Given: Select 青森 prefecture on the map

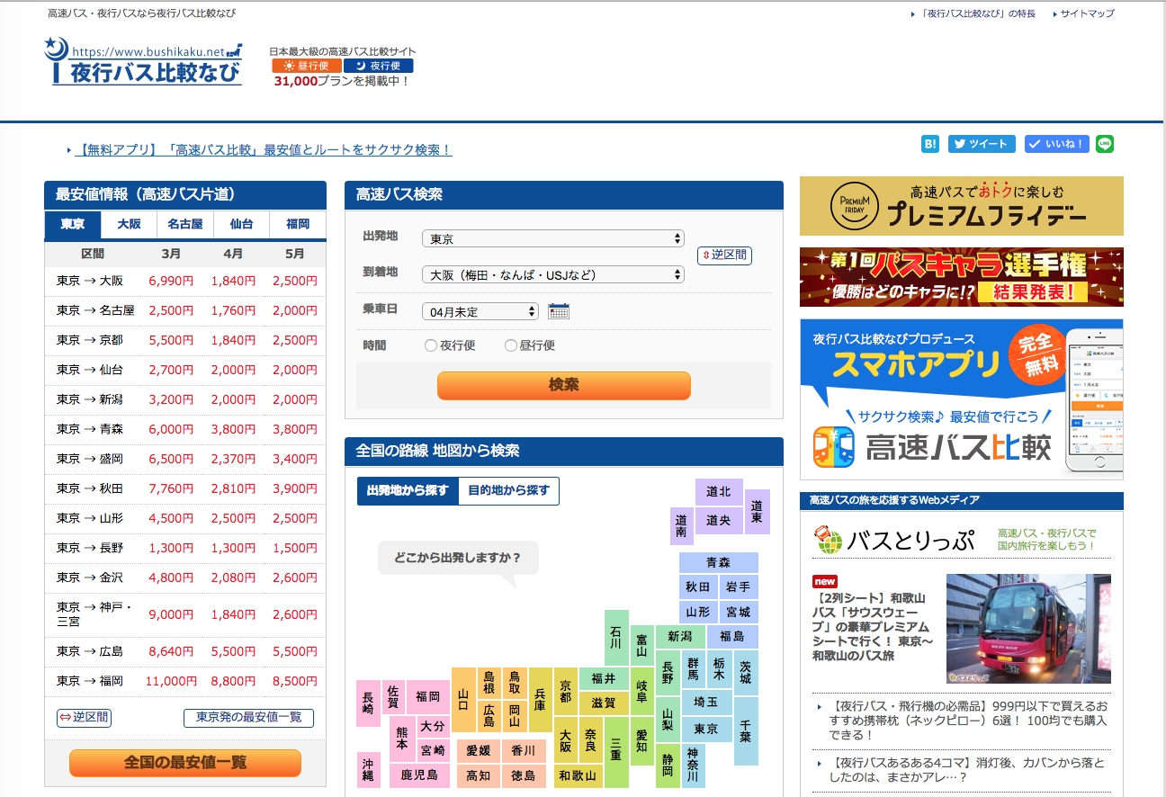Looking at the screenshot, I should pos(718,562).
